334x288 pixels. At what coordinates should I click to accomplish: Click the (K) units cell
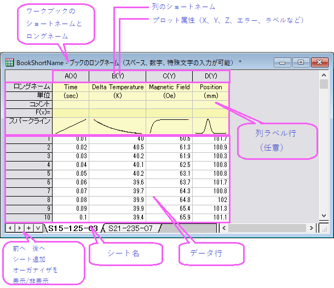pos(118,96)
